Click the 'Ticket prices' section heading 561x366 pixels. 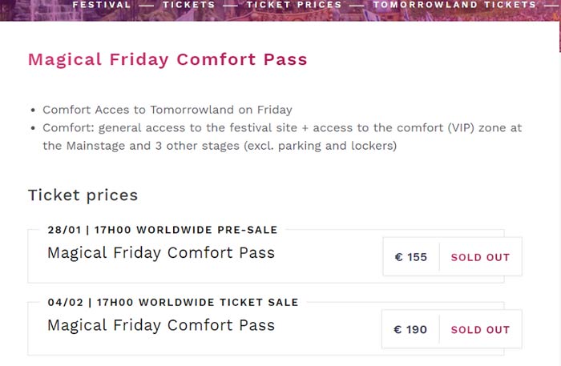click(83, 195)
